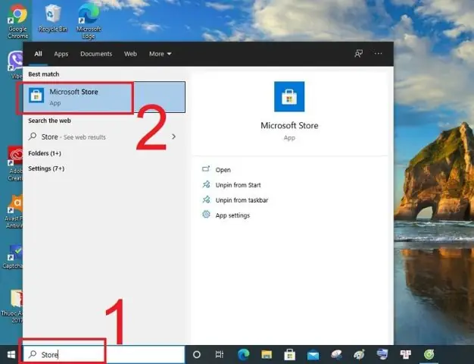The width and height of the screenshot is (474, 364).
Task: Open the Mail app from taskbar
Action: [x=313, y=355]
